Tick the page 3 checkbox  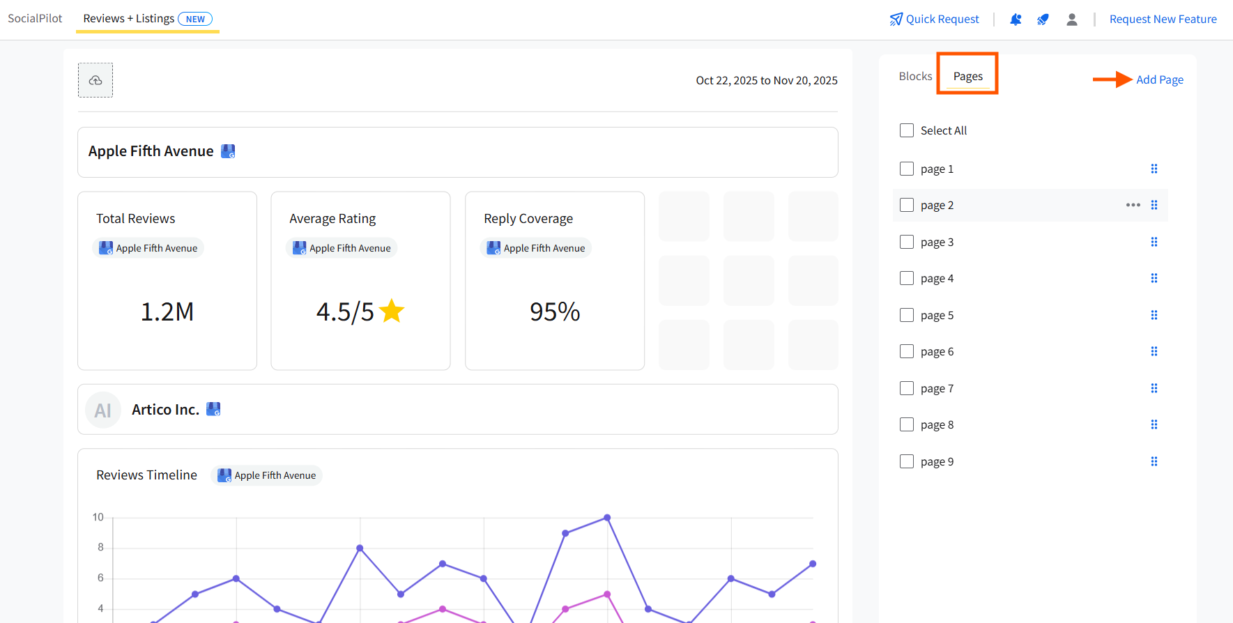click(x=907, y=242)
